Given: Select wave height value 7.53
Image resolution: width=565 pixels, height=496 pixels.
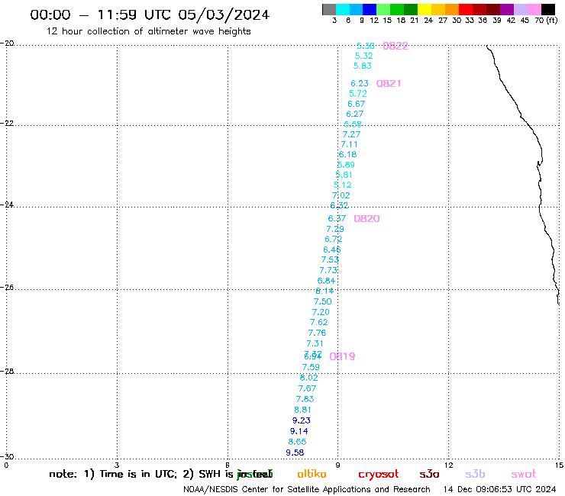Looking at the screenshot, I should click(x=330, y=259).
